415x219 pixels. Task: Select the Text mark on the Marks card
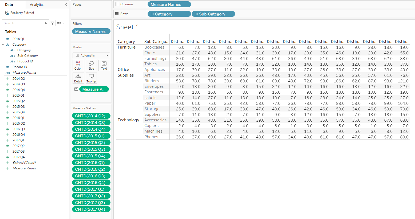point(104,65)
